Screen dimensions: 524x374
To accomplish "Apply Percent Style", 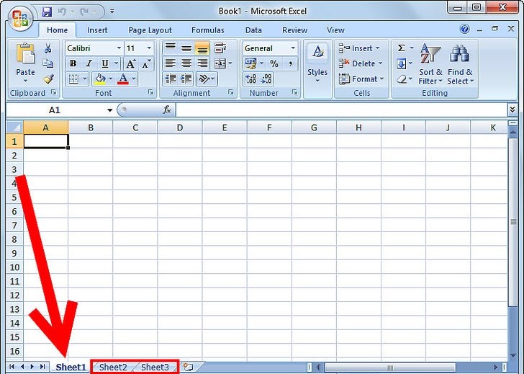I will pyautogui.click(x=274, y=63).
